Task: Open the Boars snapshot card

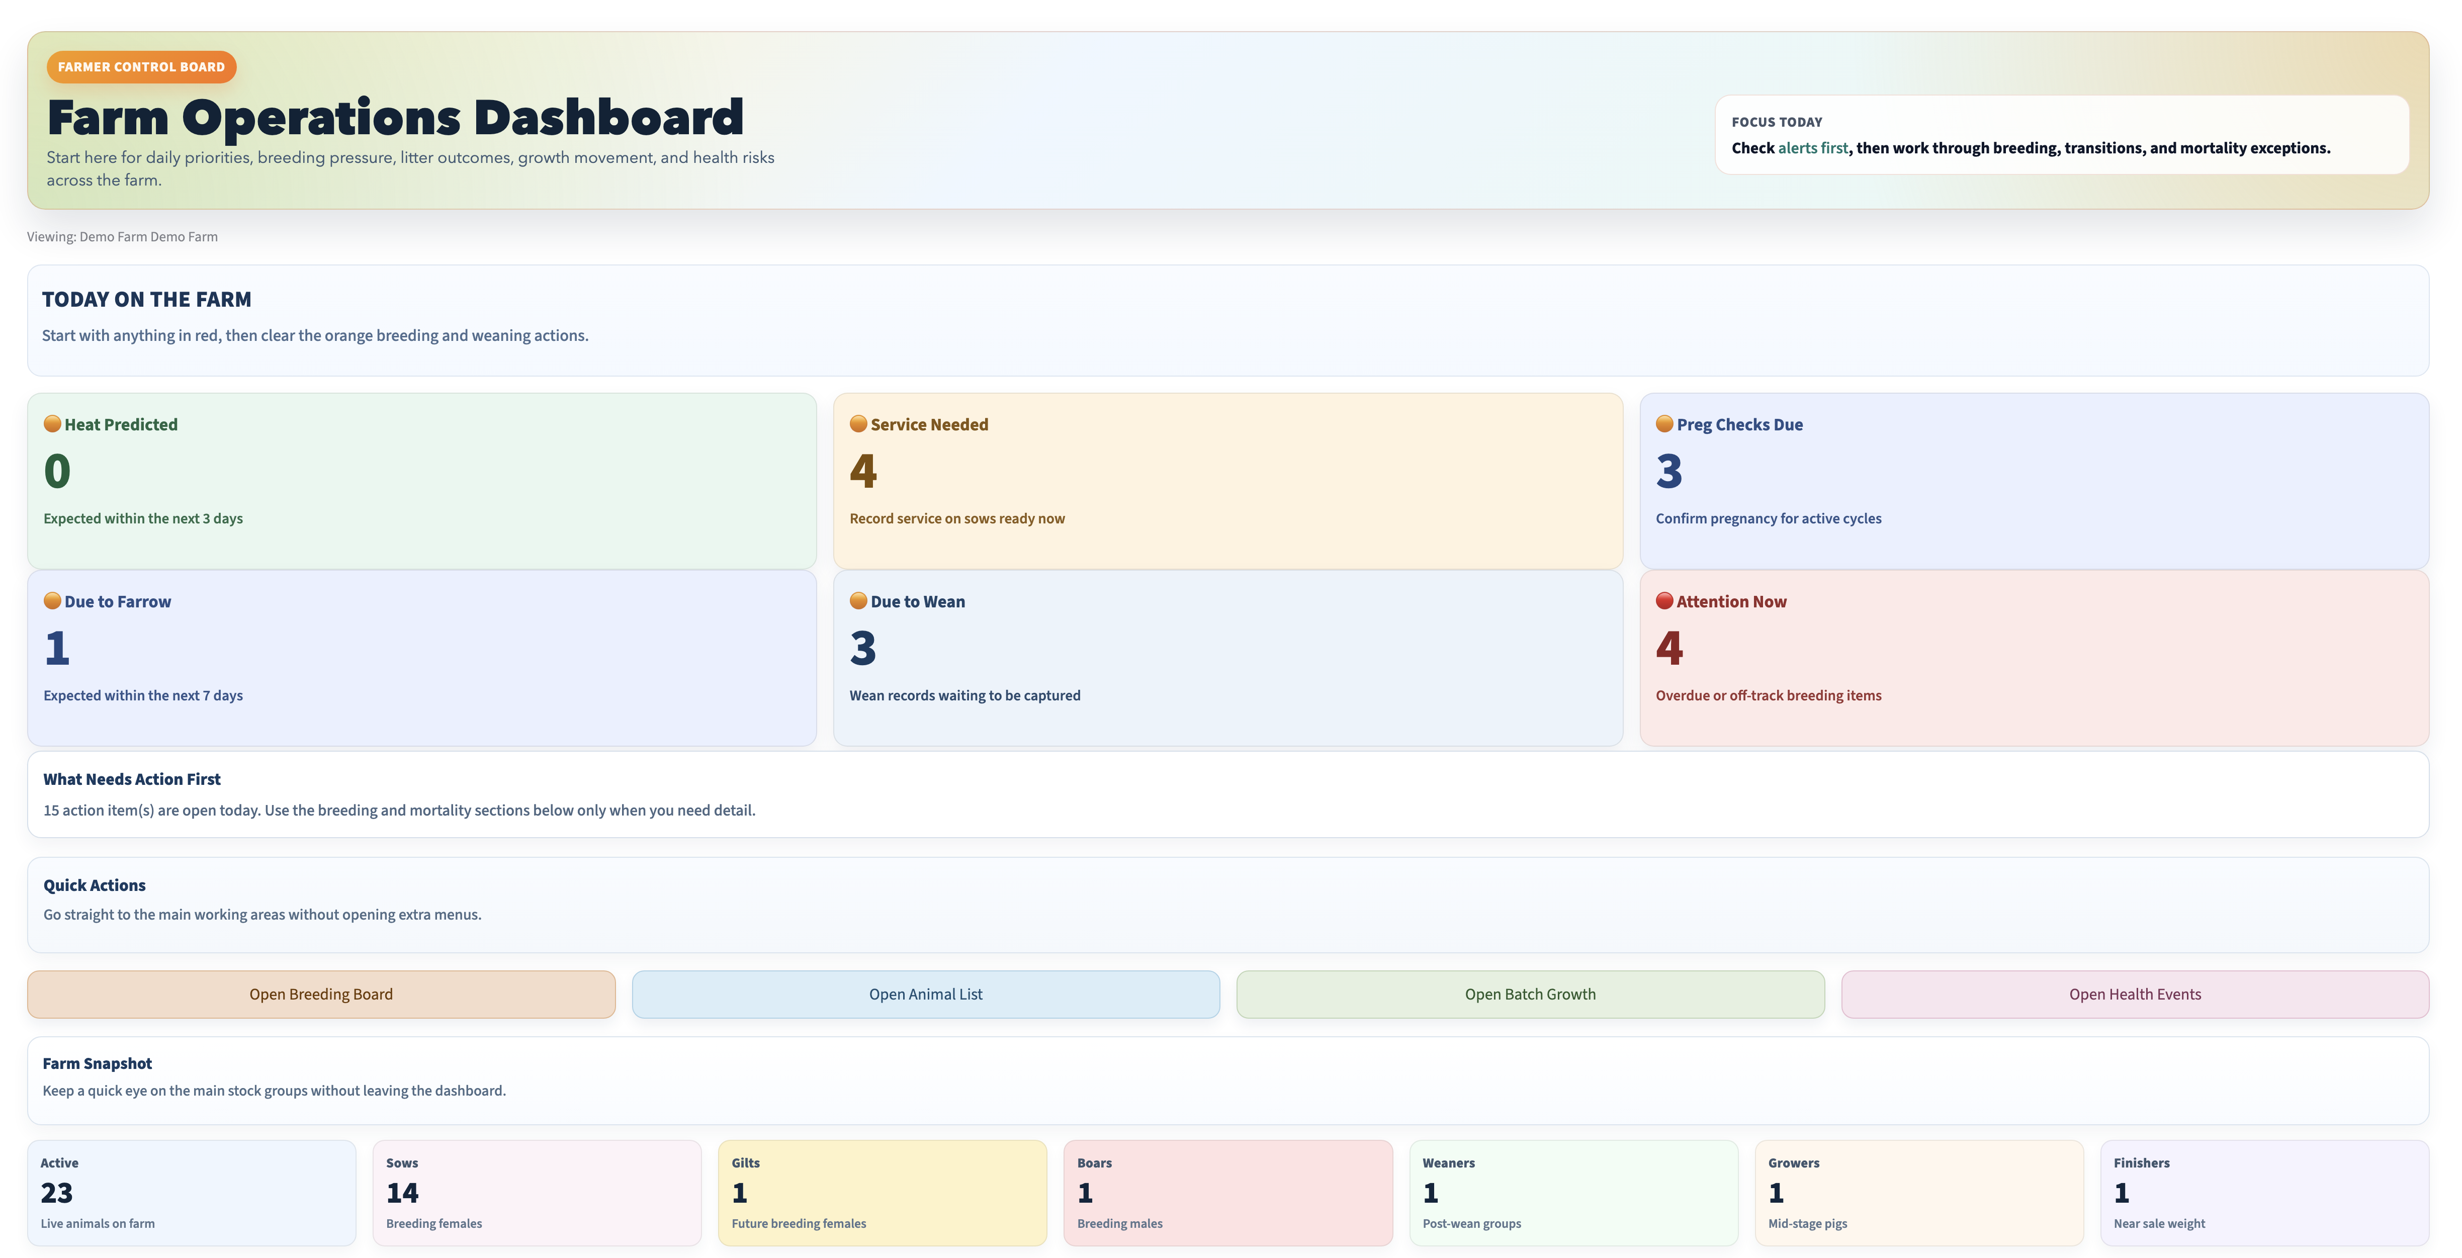Action: click(1227, 1193)
